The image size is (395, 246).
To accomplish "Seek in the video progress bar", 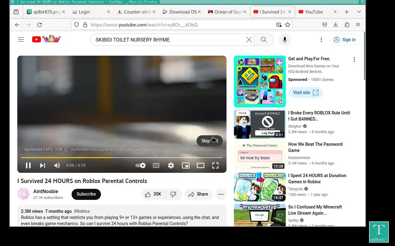I will click(x=122, y=157).
